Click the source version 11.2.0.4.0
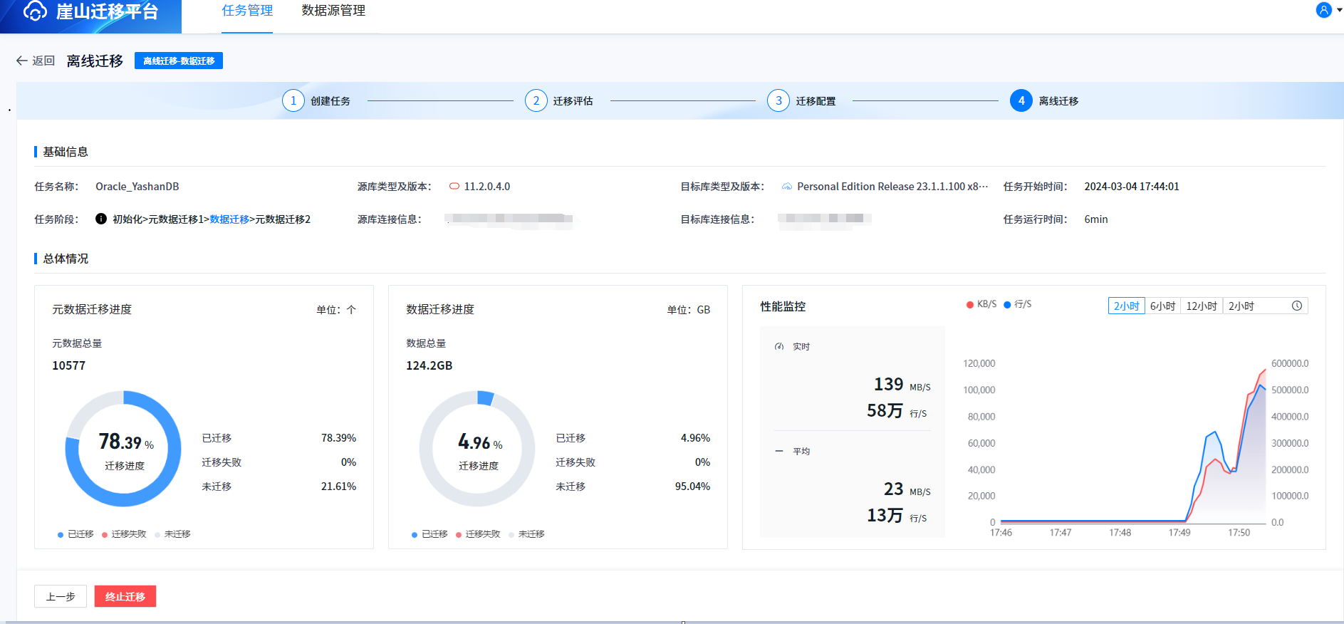Screen dimensions: 1344x624 [487, 187]
